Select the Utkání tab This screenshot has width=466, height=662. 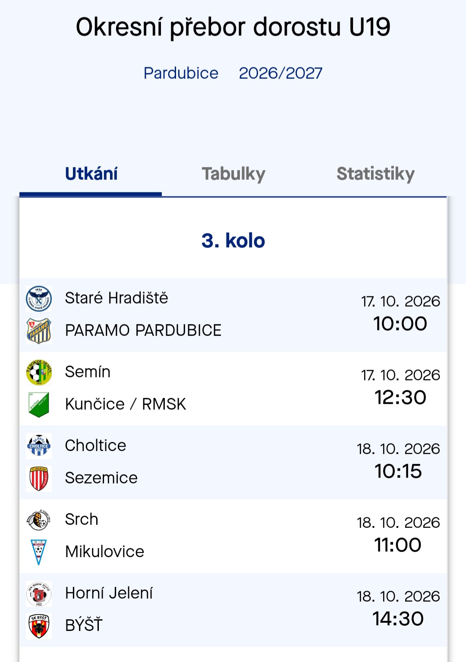tap(91, 174)
